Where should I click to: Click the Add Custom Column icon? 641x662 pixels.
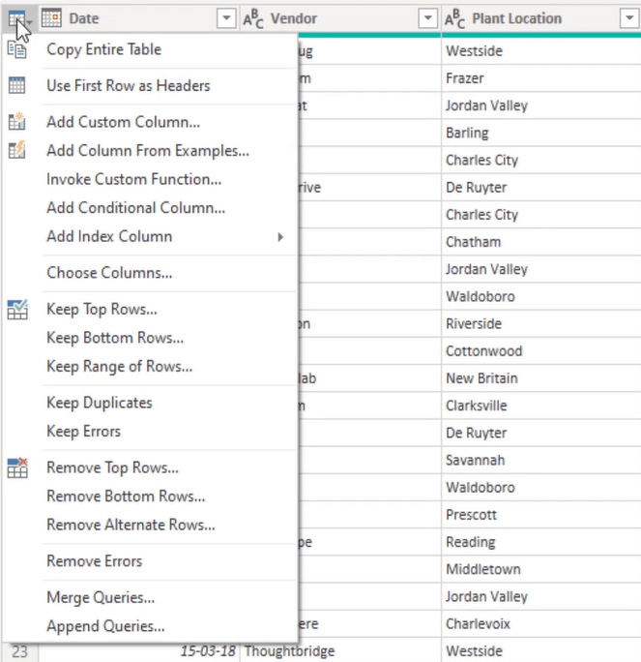(x=16, y=122)
